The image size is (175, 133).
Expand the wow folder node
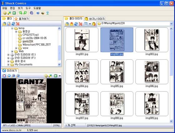tap(16, 48)
